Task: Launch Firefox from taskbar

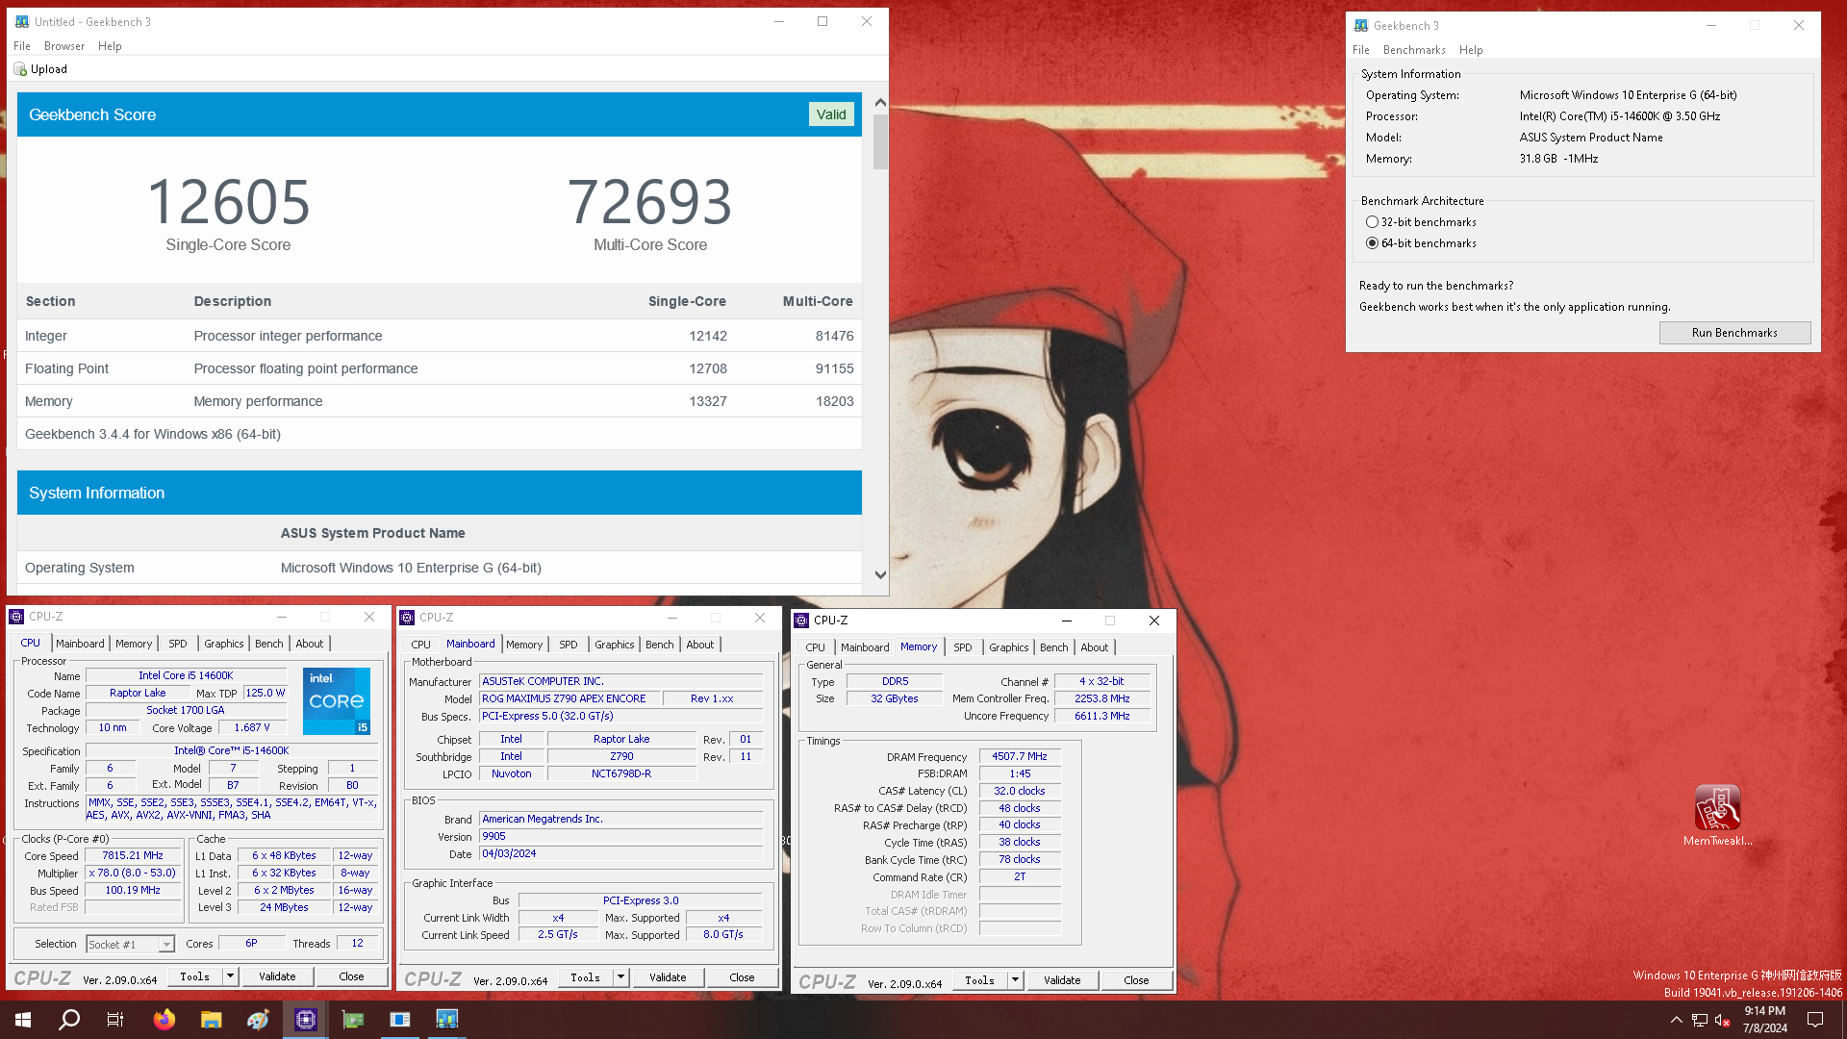Action: 164,1020
